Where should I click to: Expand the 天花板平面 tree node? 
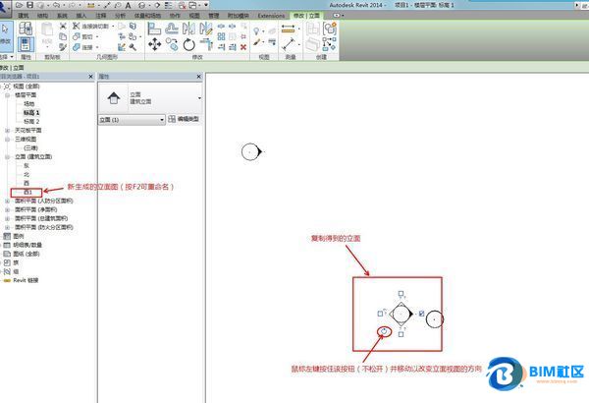tap(7, 129)
